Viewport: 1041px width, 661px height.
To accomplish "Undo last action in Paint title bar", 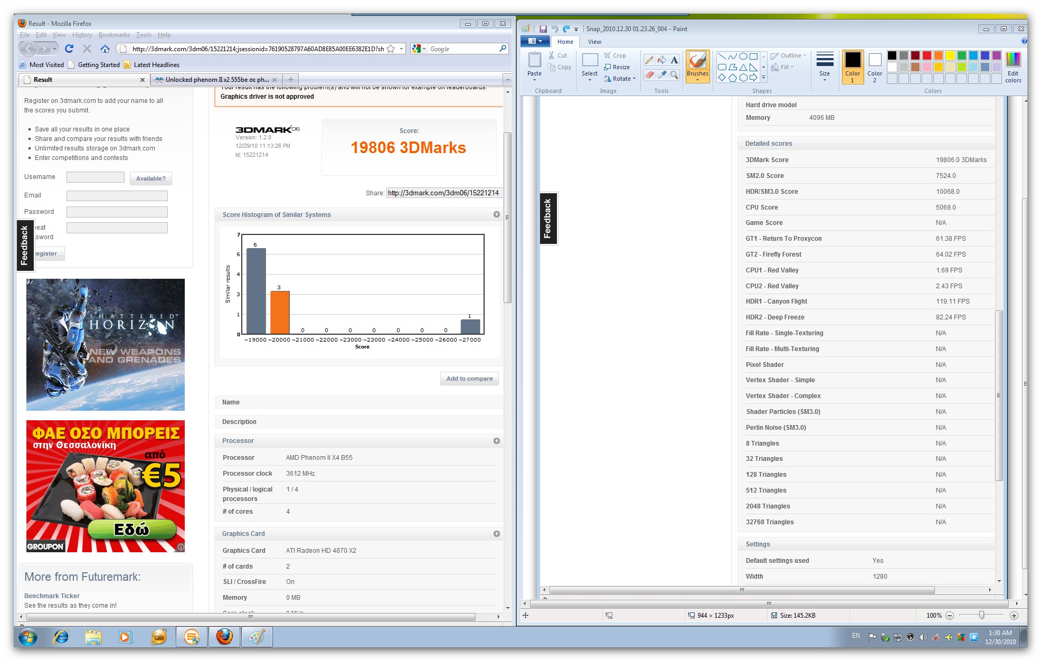I will [555, 29].
